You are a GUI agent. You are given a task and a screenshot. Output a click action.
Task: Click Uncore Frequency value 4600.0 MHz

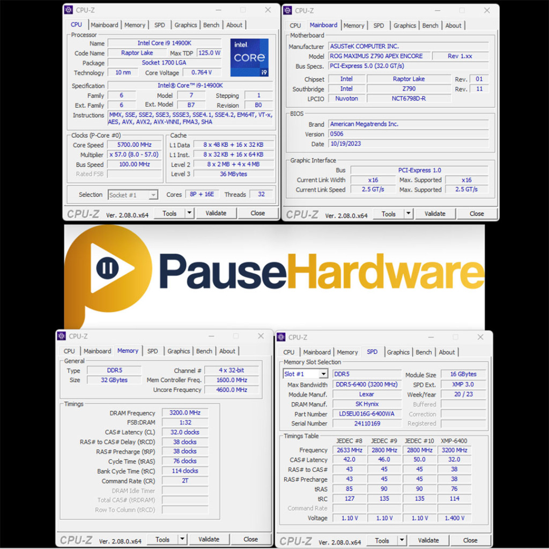pos(232,390)
